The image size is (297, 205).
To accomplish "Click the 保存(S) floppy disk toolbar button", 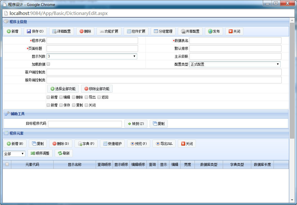I will (35, 31).
